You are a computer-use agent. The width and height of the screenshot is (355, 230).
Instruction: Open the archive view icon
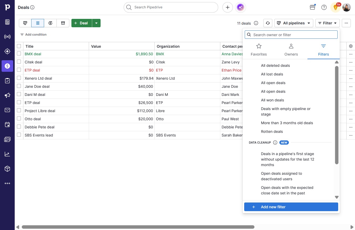(x=63, y=23)
